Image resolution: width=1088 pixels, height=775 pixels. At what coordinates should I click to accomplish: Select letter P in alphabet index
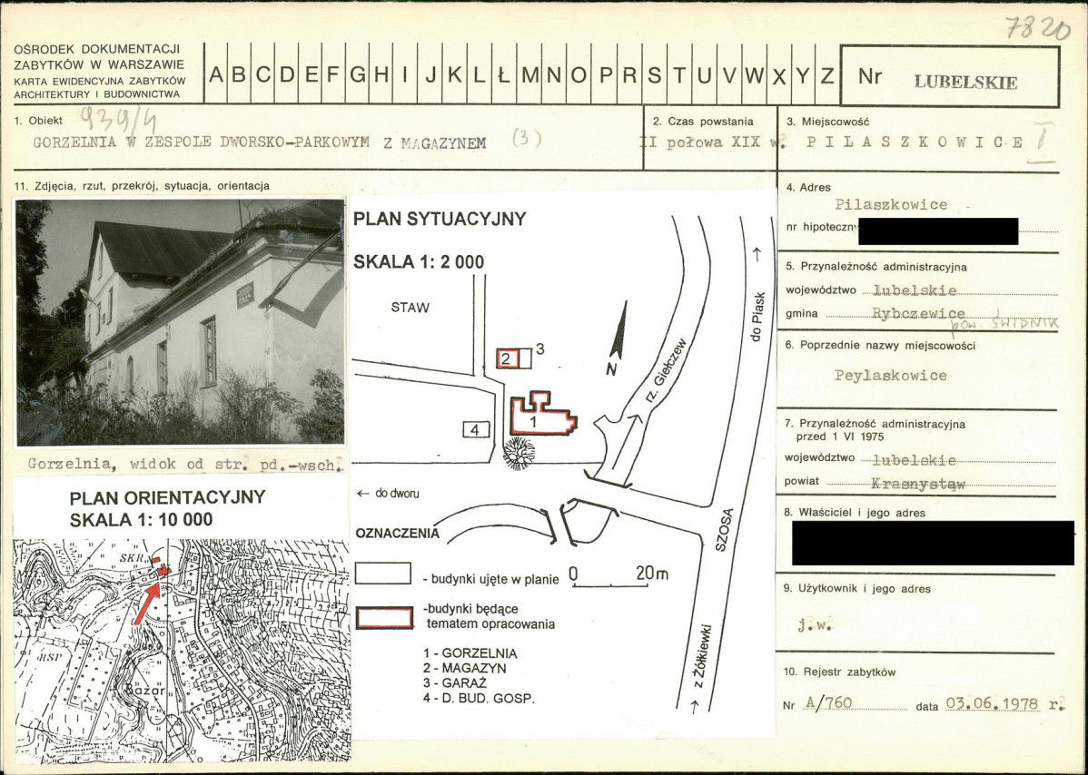(x=606, y=74)
